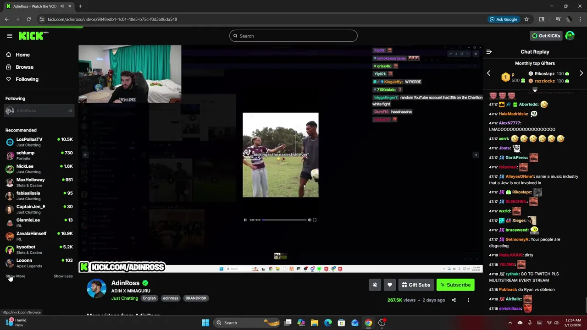The image size is (587, 330).
Task: Click Windows taskbar search box
Action: click(x=247, y=323)
